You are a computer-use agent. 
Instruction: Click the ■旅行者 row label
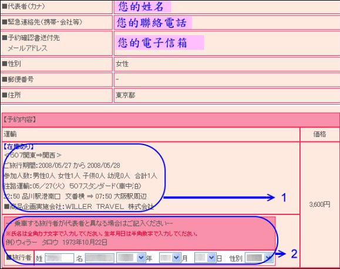pos(19,257)
